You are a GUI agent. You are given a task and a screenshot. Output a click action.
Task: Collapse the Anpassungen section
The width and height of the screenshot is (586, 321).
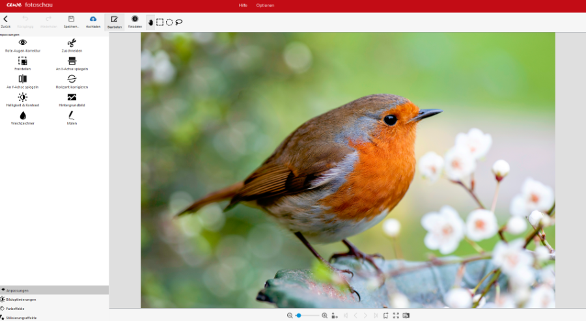pos(54,290)
